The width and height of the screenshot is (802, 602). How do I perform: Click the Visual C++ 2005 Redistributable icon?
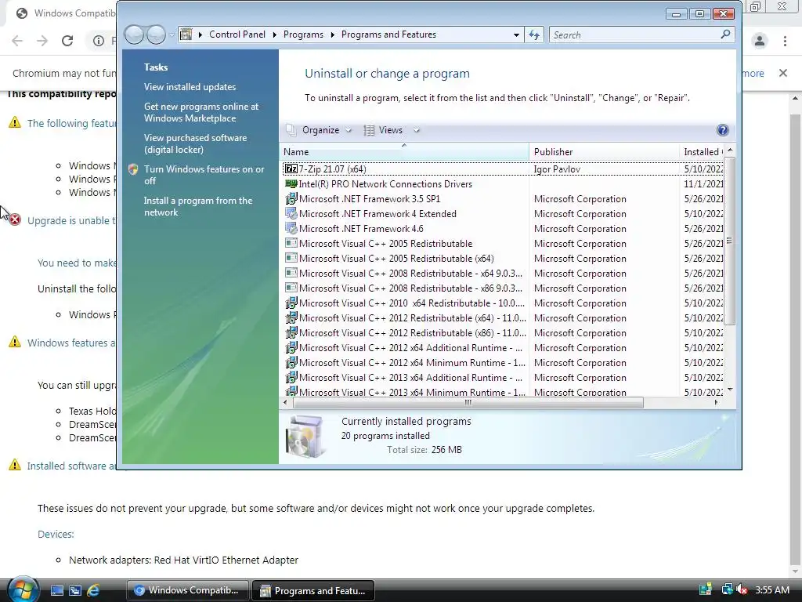(291, 243)
